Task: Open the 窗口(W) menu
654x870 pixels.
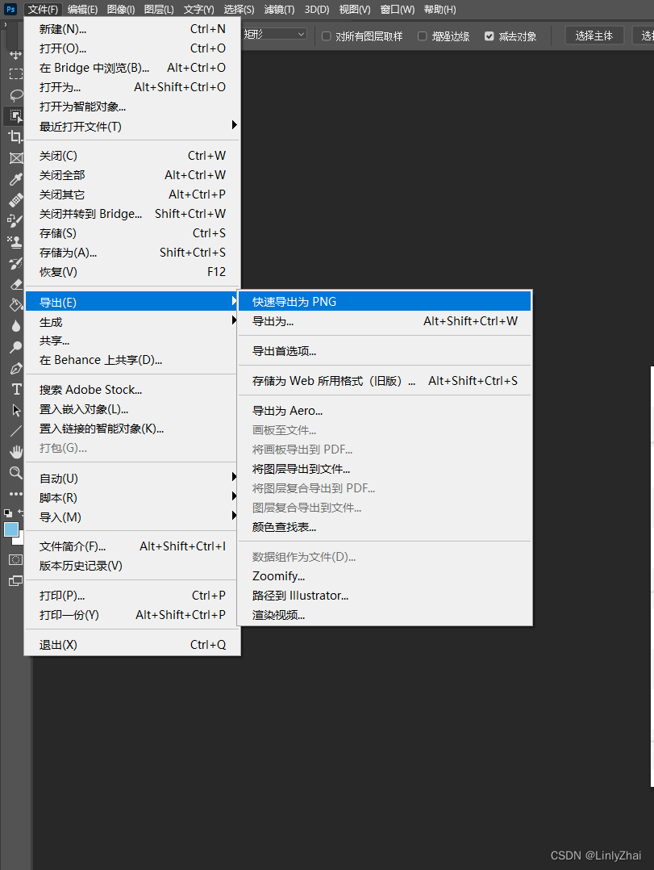Action: coord(398,10)
